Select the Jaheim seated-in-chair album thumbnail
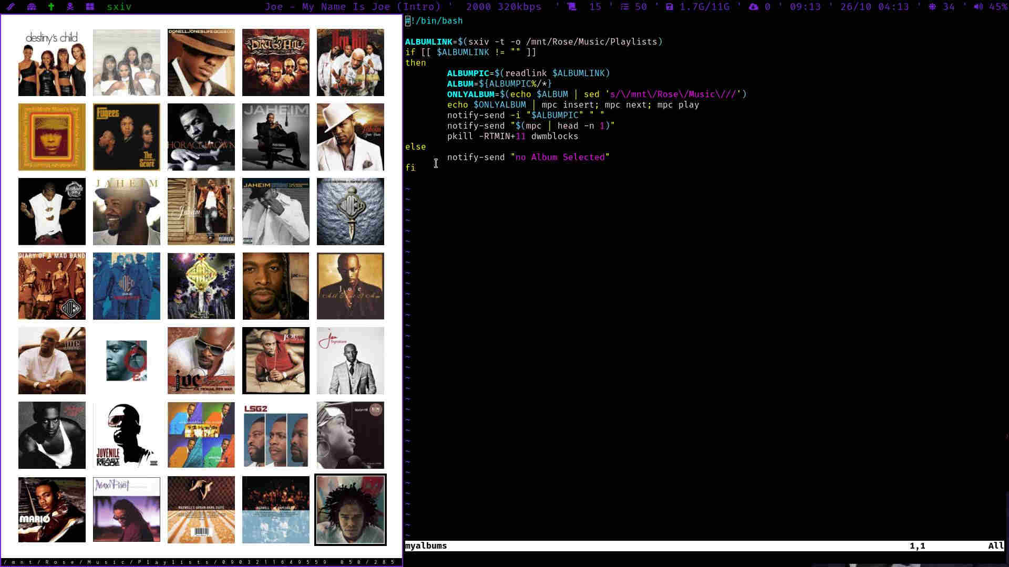Viewport: 1009px width, 567px height. [x=276, y=137]
